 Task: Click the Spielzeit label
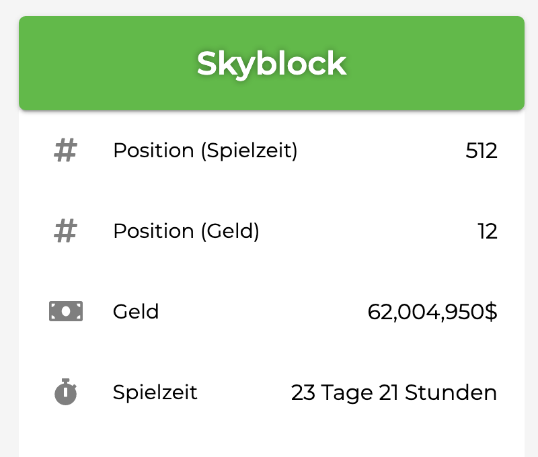[x=155, y=392]
